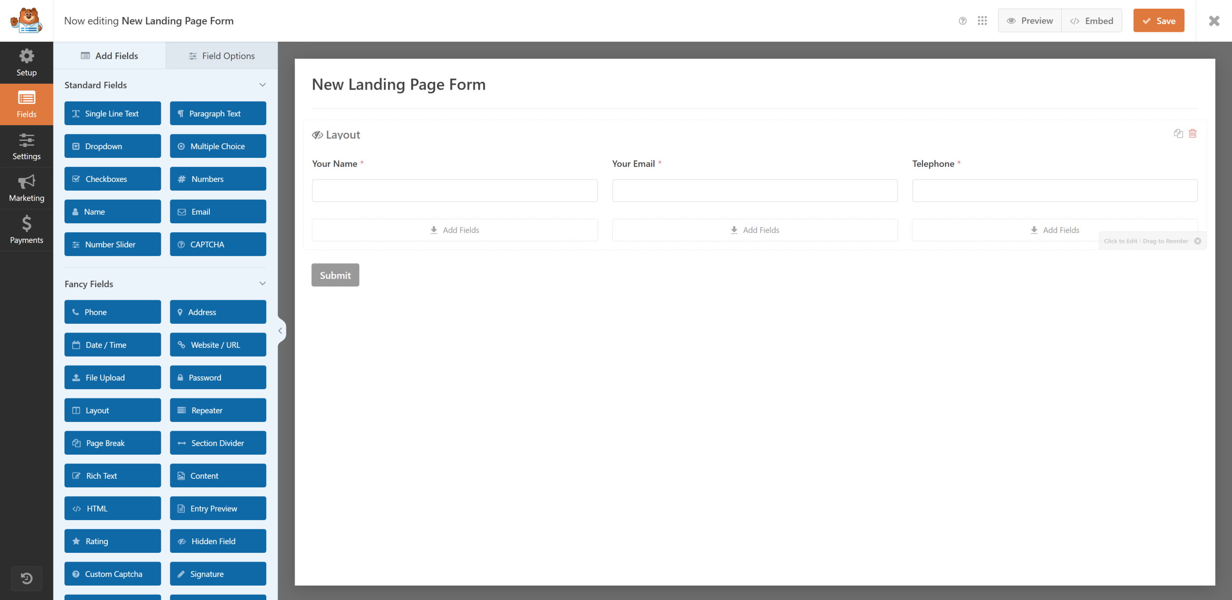
Task: Open the Embed dialog
Action: click(x=1091, y=20)
